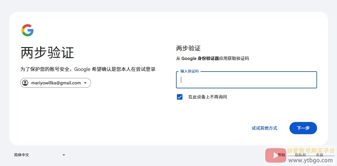Open the mariyowillka@gmail.com account switcher

click(x=56, y=83)
